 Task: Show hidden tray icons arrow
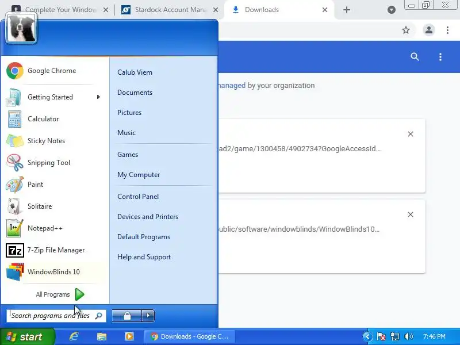click(367, 336)
